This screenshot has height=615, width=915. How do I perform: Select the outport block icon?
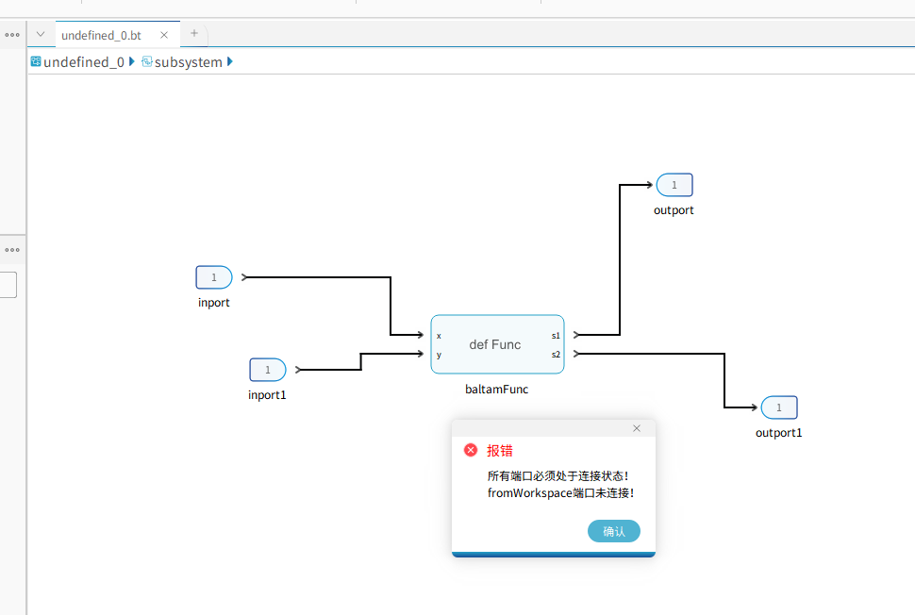coord(674,185)
